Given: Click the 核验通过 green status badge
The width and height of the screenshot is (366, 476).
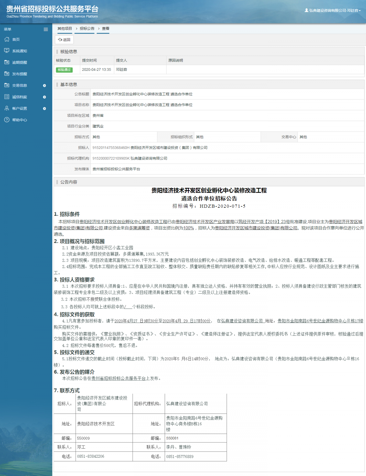Looking at the screenshot, I should coord(64,70).
